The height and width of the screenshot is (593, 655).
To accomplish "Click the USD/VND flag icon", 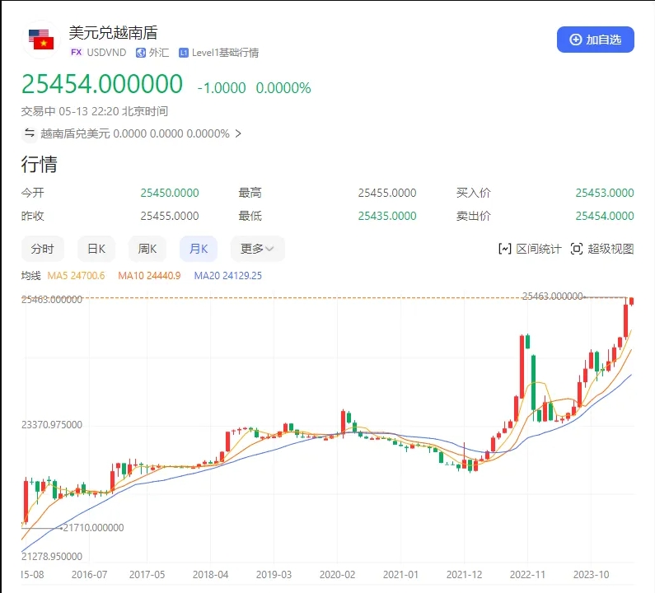I will (x=41, y=40).
